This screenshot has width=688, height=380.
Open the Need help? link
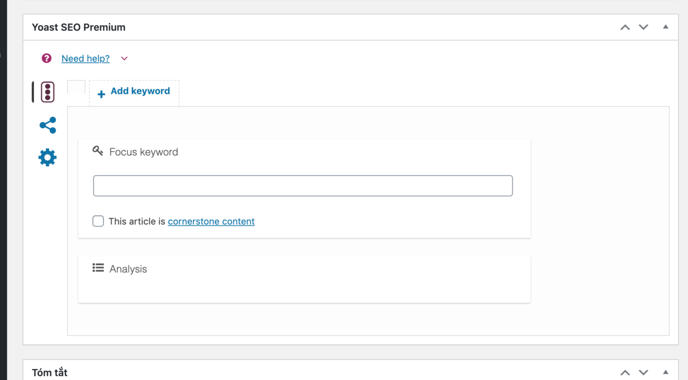pos(85,58)
